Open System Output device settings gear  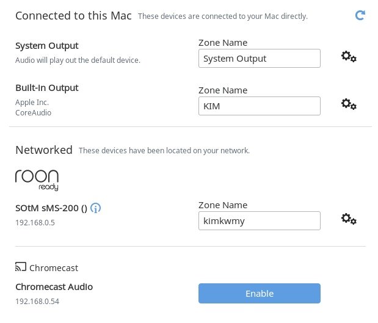pyautogui.click(x=349, y=57)
